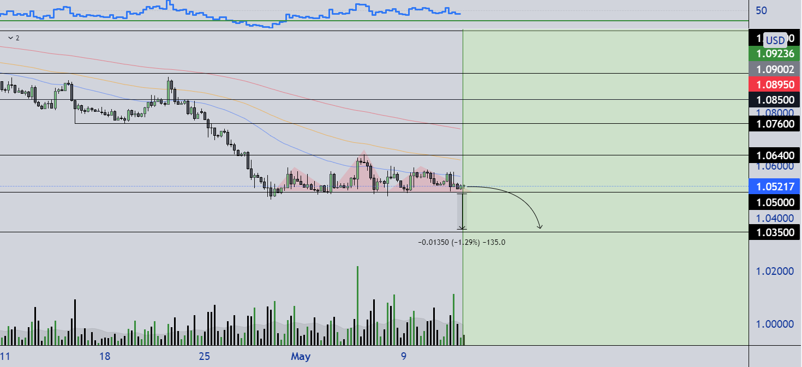
Task: Click the 50 level on the oscillator axis
Action: point(762,10)
